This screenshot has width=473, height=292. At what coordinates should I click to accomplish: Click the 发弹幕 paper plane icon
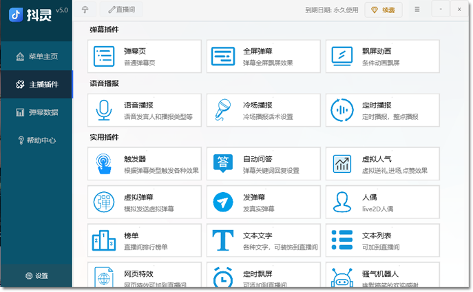tap(223, 202)
